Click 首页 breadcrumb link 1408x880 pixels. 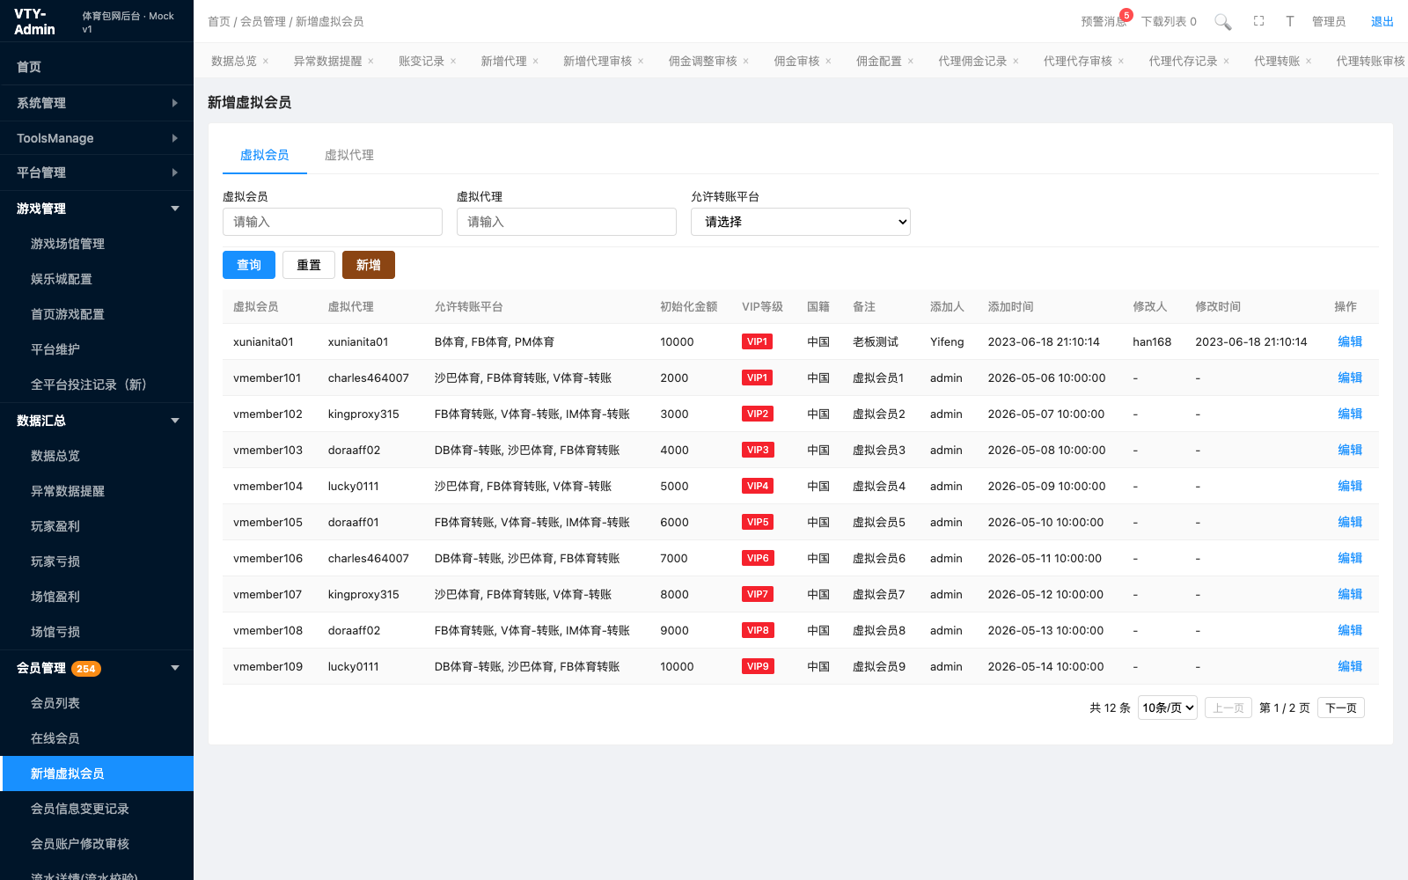point(219,21)
